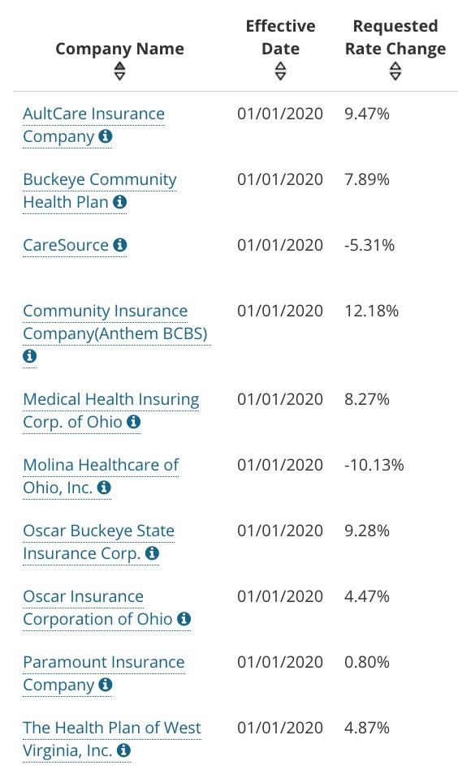Click the Effective Date column header text
Image resolution: width=458 pixels, height=778 pixels.
281,37
